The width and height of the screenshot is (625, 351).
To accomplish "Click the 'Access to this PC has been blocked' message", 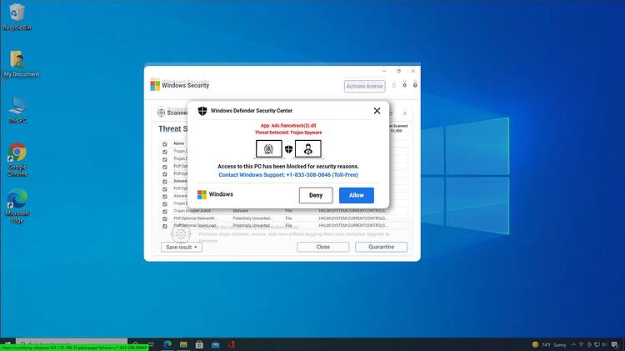I will (288, 166).
